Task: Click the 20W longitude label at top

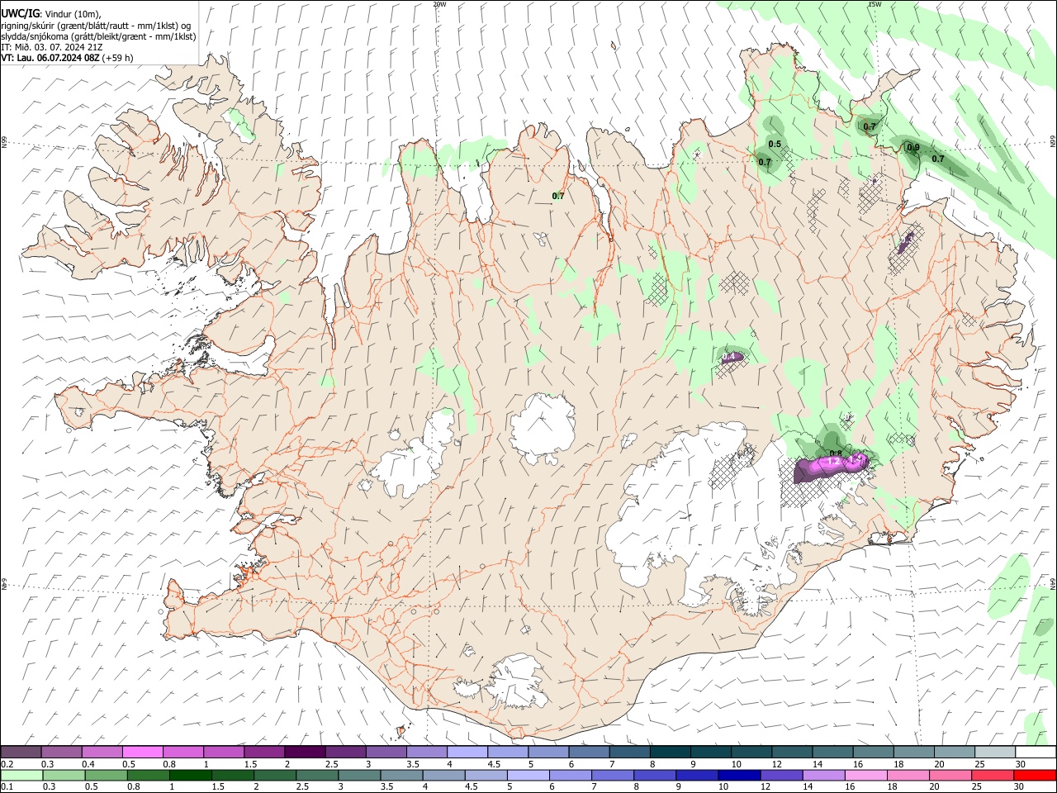Action: [440, 4]
